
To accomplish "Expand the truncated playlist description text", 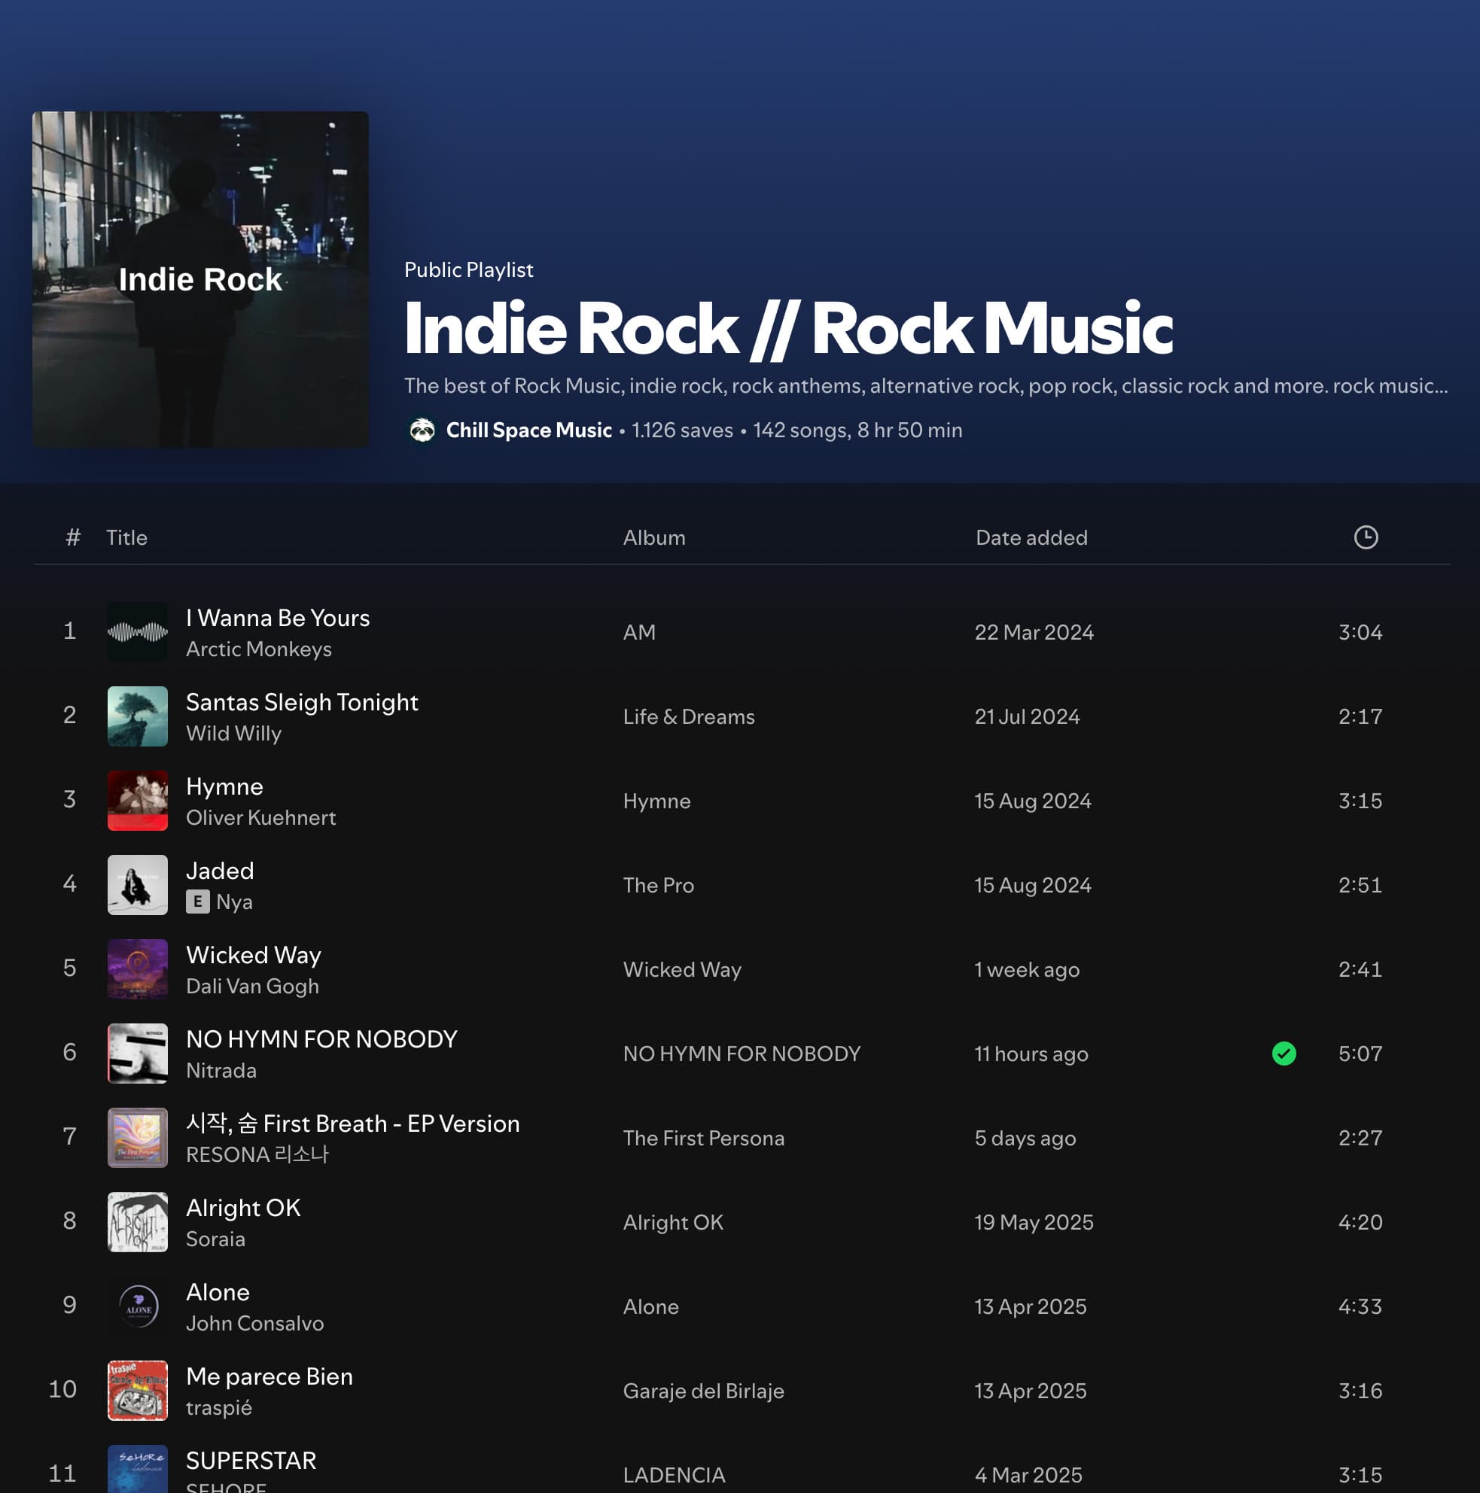I will click(x=926, y=385).
